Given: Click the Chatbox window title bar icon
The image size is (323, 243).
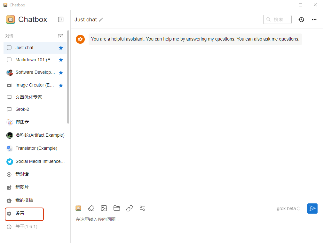Looking at the screenshot, I should click(x=5, y=5).
